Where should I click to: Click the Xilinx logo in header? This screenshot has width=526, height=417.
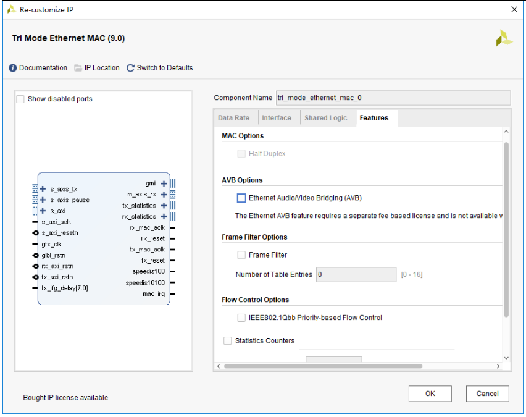point(504,38)
